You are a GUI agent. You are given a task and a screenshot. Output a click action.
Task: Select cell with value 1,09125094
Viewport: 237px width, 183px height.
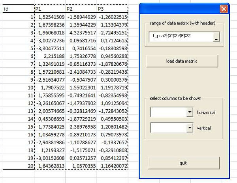(113, 103)
